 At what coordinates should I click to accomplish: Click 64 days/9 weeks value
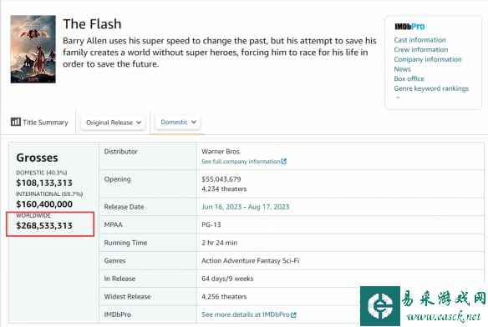click(227, 279)
